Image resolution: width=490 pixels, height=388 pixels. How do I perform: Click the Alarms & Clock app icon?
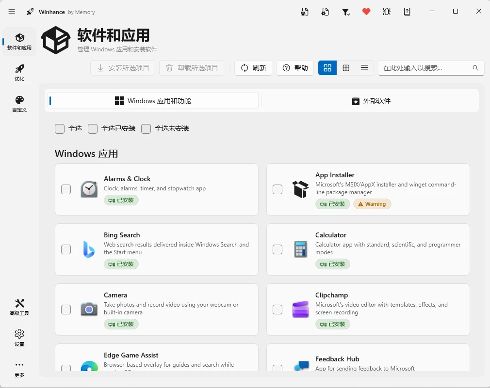tap(89, 189)
